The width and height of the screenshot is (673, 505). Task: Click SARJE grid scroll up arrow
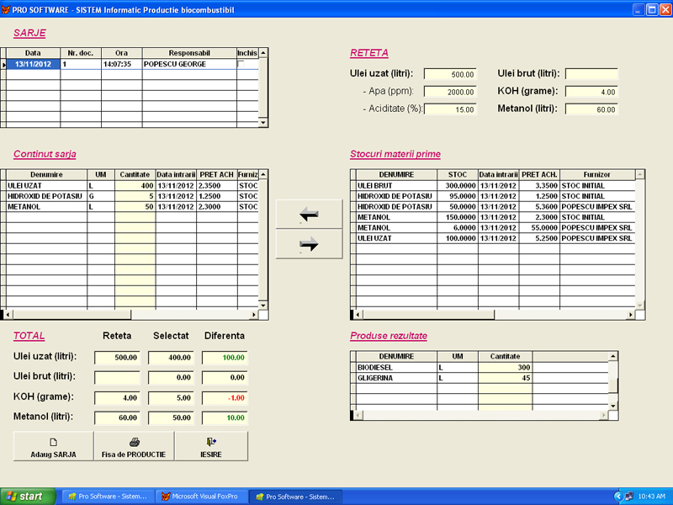[263, 53]
